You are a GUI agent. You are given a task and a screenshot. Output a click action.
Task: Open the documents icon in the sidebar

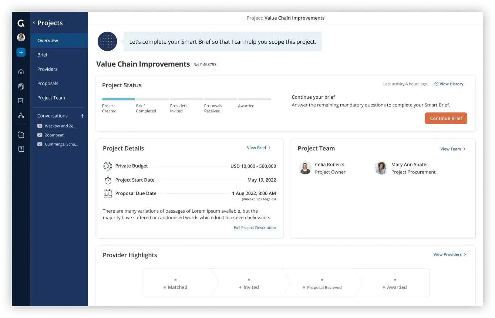pyautogui.click(x=21, y=86)
